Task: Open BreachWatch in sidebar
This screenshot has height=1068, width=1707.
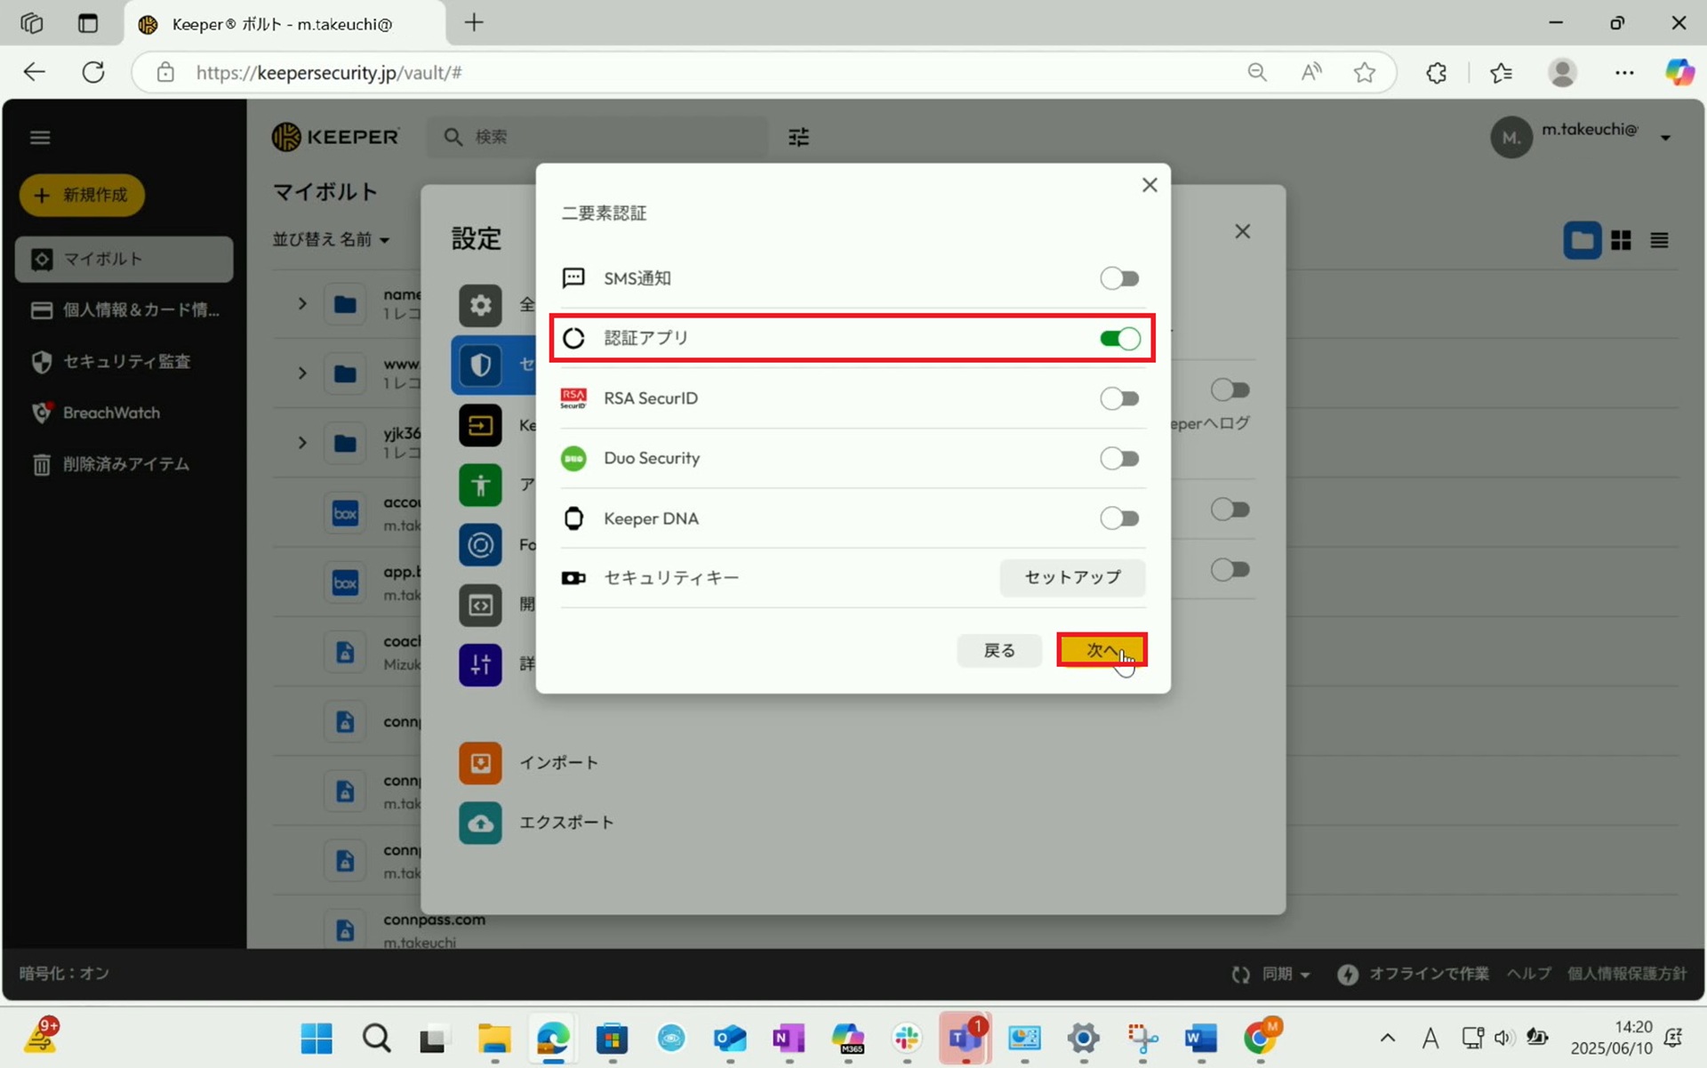Action: [x=111, y=413]
